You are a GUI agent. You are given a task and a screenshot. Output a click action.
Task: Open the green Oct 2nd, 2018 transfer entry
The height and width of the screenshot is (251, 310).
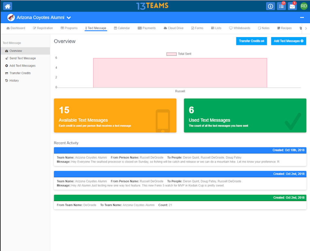point(180,202)
